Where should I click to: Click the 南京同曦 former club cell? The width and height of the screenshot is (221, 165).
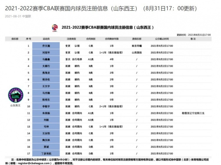[x=137, y=46]
